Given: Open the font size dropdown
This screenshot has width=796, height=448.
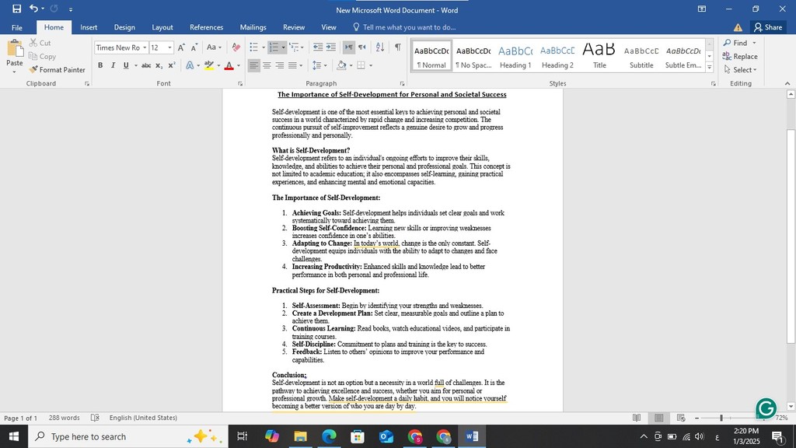Looking at the screenshot, I should pos(169,47).
